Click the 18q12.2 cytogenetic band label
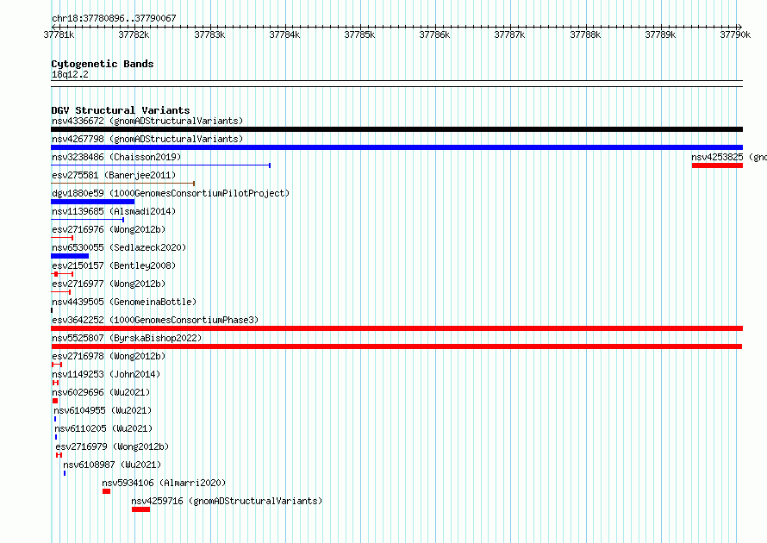Viewport: 767px width, 543px height. [x=70, y=74]
